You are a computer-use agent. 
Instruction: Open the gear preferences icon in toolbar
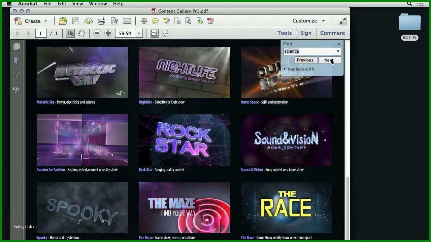[x=144, y=21]
